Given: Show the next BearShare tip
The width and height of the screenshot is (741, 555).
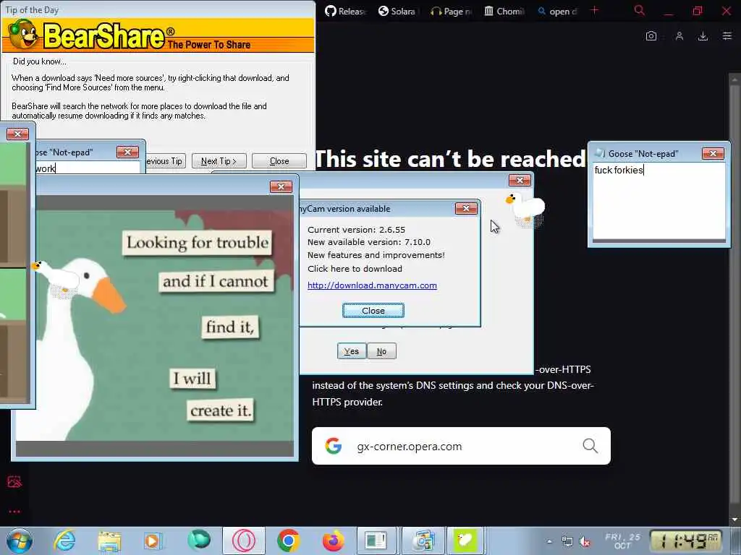Looking at the screenshot, I should [x=219, y=161].
